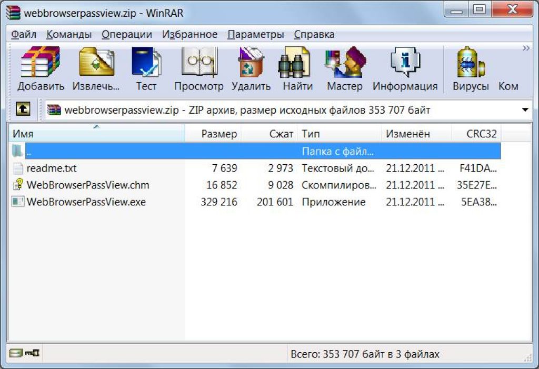Maximize the WinRAR window
Image resolution: width=539 pixels, height=369 pixels.
(480, 9)
